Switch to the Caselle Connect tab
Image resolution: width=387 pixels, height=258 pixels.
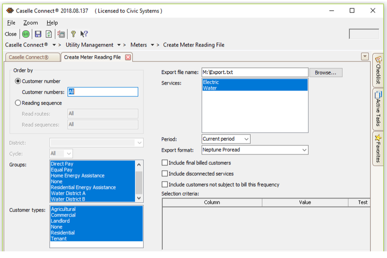33,57
